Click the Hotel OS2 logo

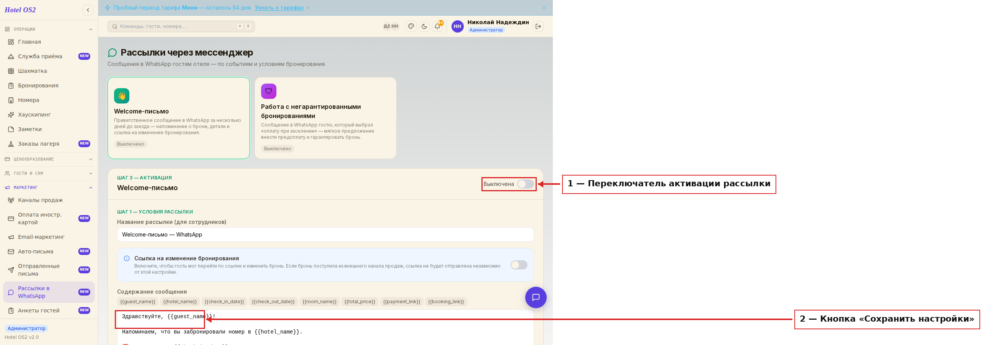point(20,10)
